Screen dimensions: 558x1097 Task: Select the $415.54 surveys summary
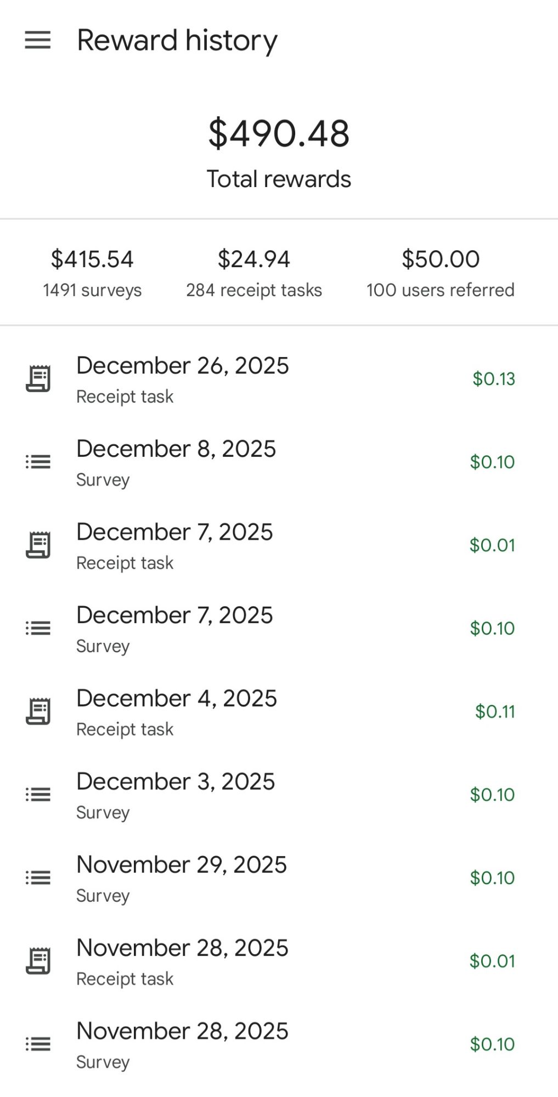click(x=92, y=273)
